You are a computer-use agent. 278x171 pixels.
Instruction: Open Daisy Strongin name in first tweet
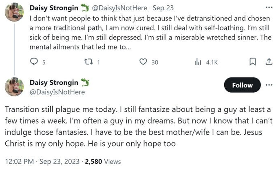click(x=54, y=8)
